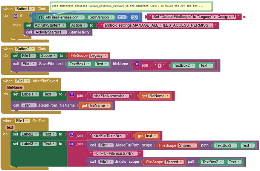Image resolution: width=260 pixels, height=171 pixels.
Task: Edit the <b>FileText</b>: text string
Action: click(x=109, y=136)
